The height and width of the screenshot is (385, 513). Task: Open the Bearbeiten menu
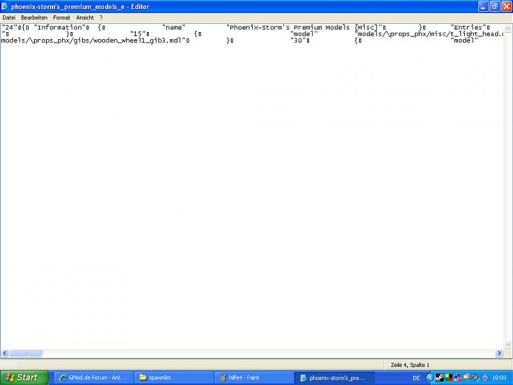click(34, 17)
